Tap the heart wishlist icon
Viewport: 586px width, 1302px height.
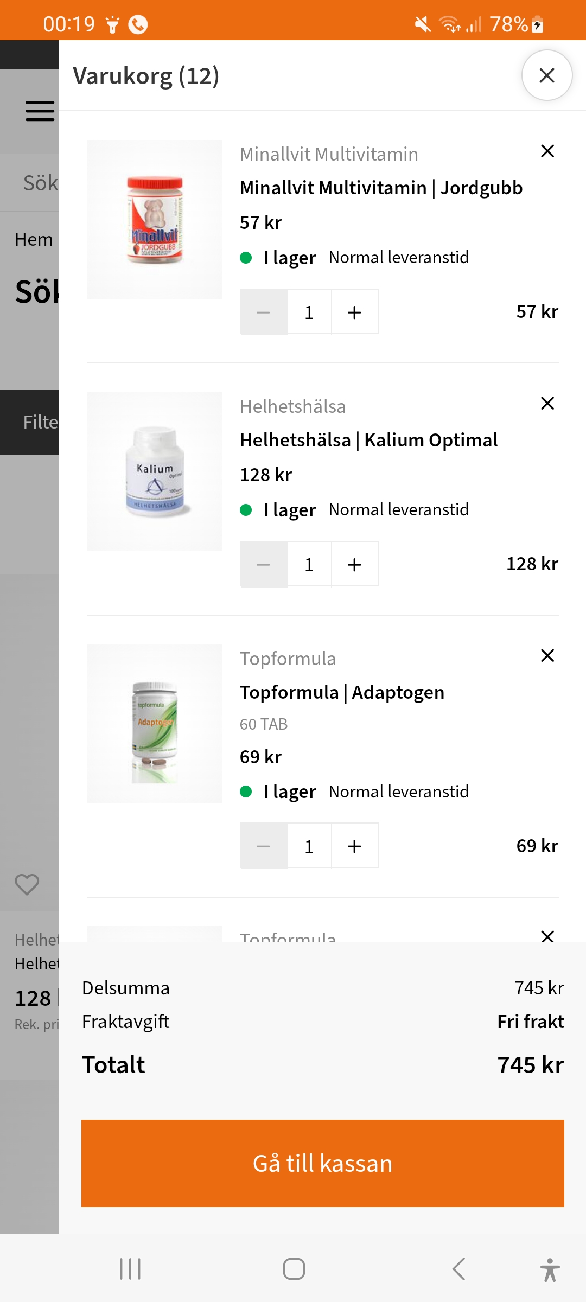click(27, 884)
